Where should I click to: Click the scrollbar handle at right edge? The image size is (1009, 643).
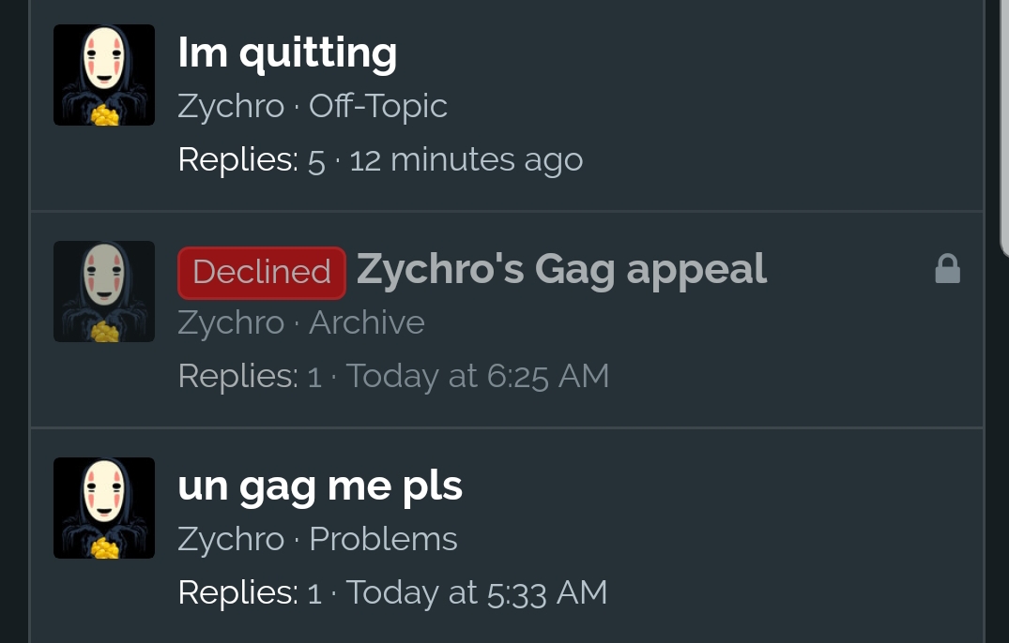click(x=1004, y=128)
